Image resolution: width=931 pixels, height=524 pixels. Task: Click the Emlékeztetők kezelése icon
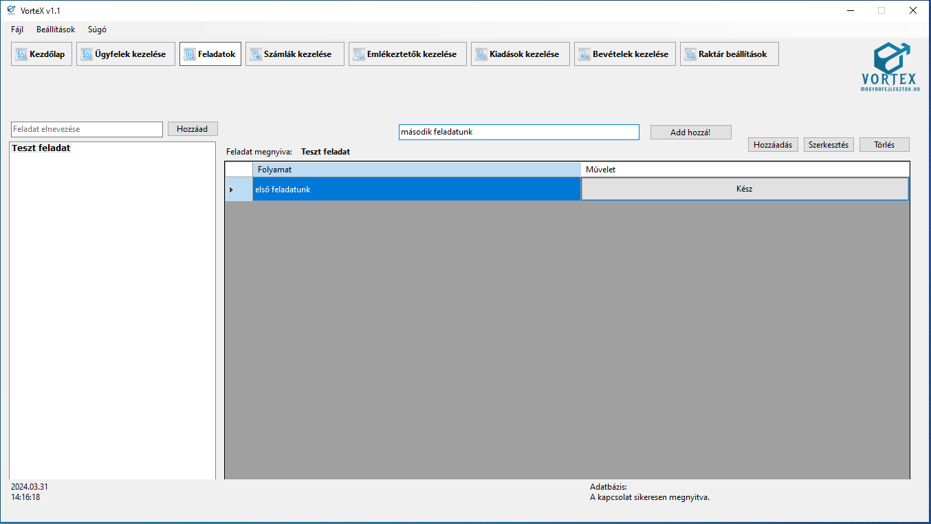(x=359, y=54)
